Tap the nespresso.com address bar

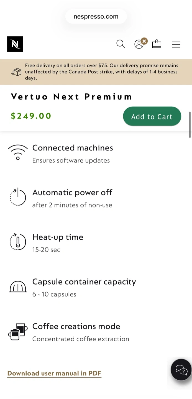coord(96,17)
